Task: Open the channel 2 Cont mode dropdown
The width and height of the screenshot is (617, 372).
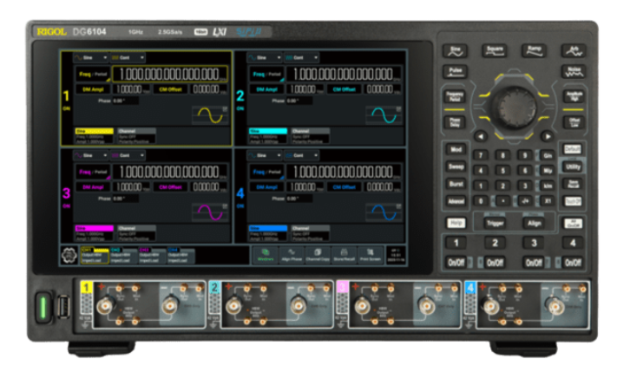Action: [301, 58]
